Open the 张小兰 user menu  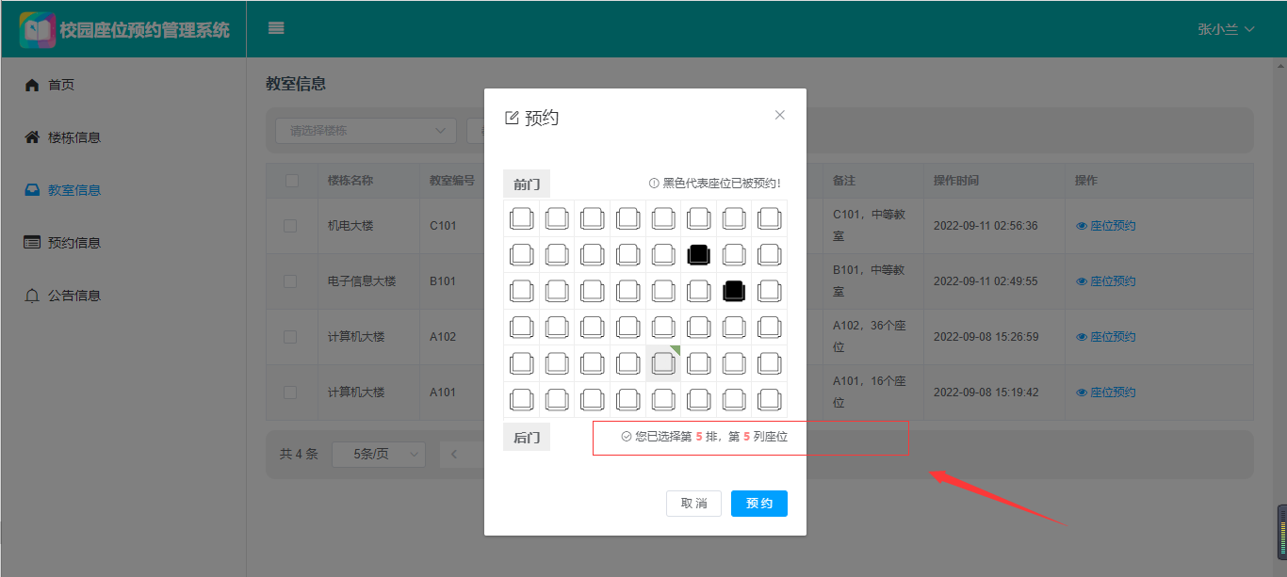click(1227, 29)
